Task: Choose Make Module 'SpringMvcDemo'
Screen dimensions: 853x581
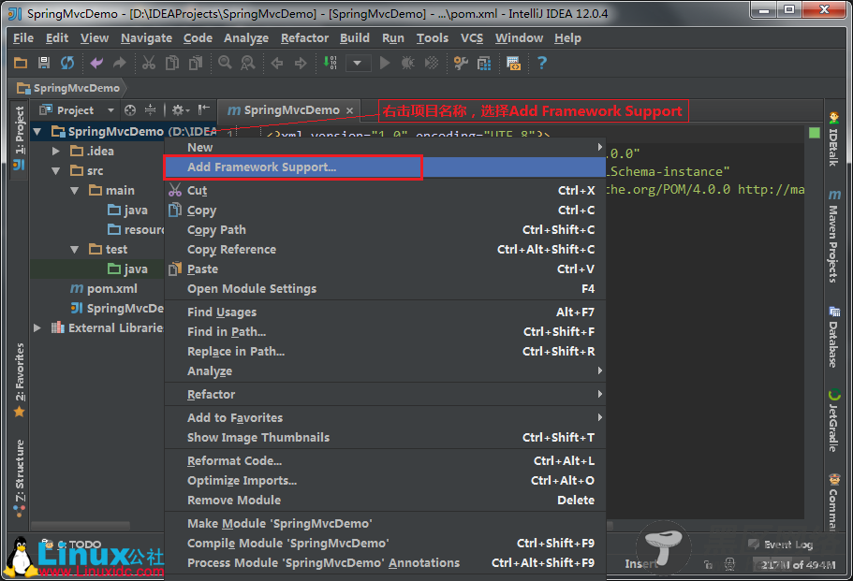Action: [x=385, y=523]
